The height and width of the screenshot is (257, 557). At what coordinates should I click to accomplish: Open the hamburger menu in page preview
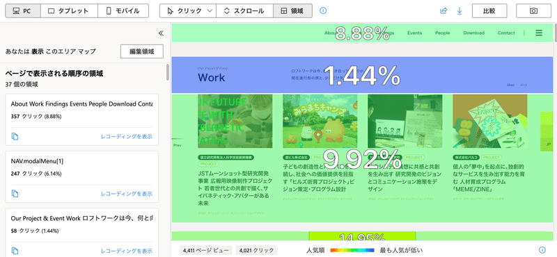tap(539, 33)
